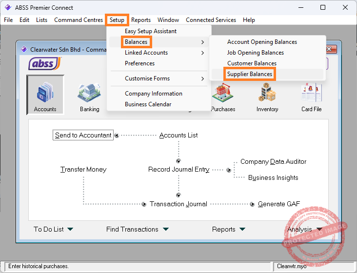The width and height of the screenshot is (357, 273).
Task: Click the To Do List label
Action: (x=48, y=229)
